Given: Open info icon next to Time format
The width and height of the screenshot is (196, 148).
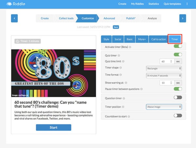Looking at the screenshot, I should [121, 75].
